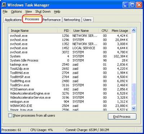Click the Commit Charge status text

click(87, 130)
